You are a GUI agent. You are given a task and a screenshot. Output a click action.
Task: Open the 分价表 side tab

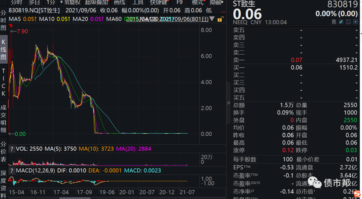pyautogui.click(x=3, y=151)
